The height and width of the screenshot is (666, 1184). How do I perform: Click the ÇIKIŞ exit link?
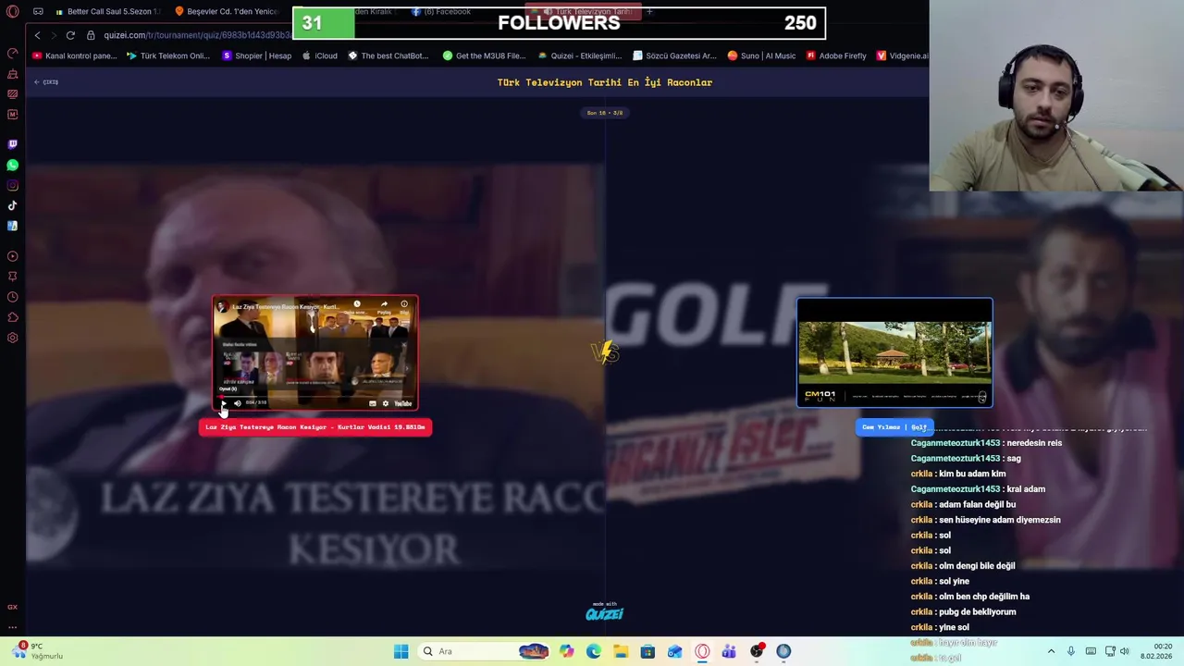point(46,82)
